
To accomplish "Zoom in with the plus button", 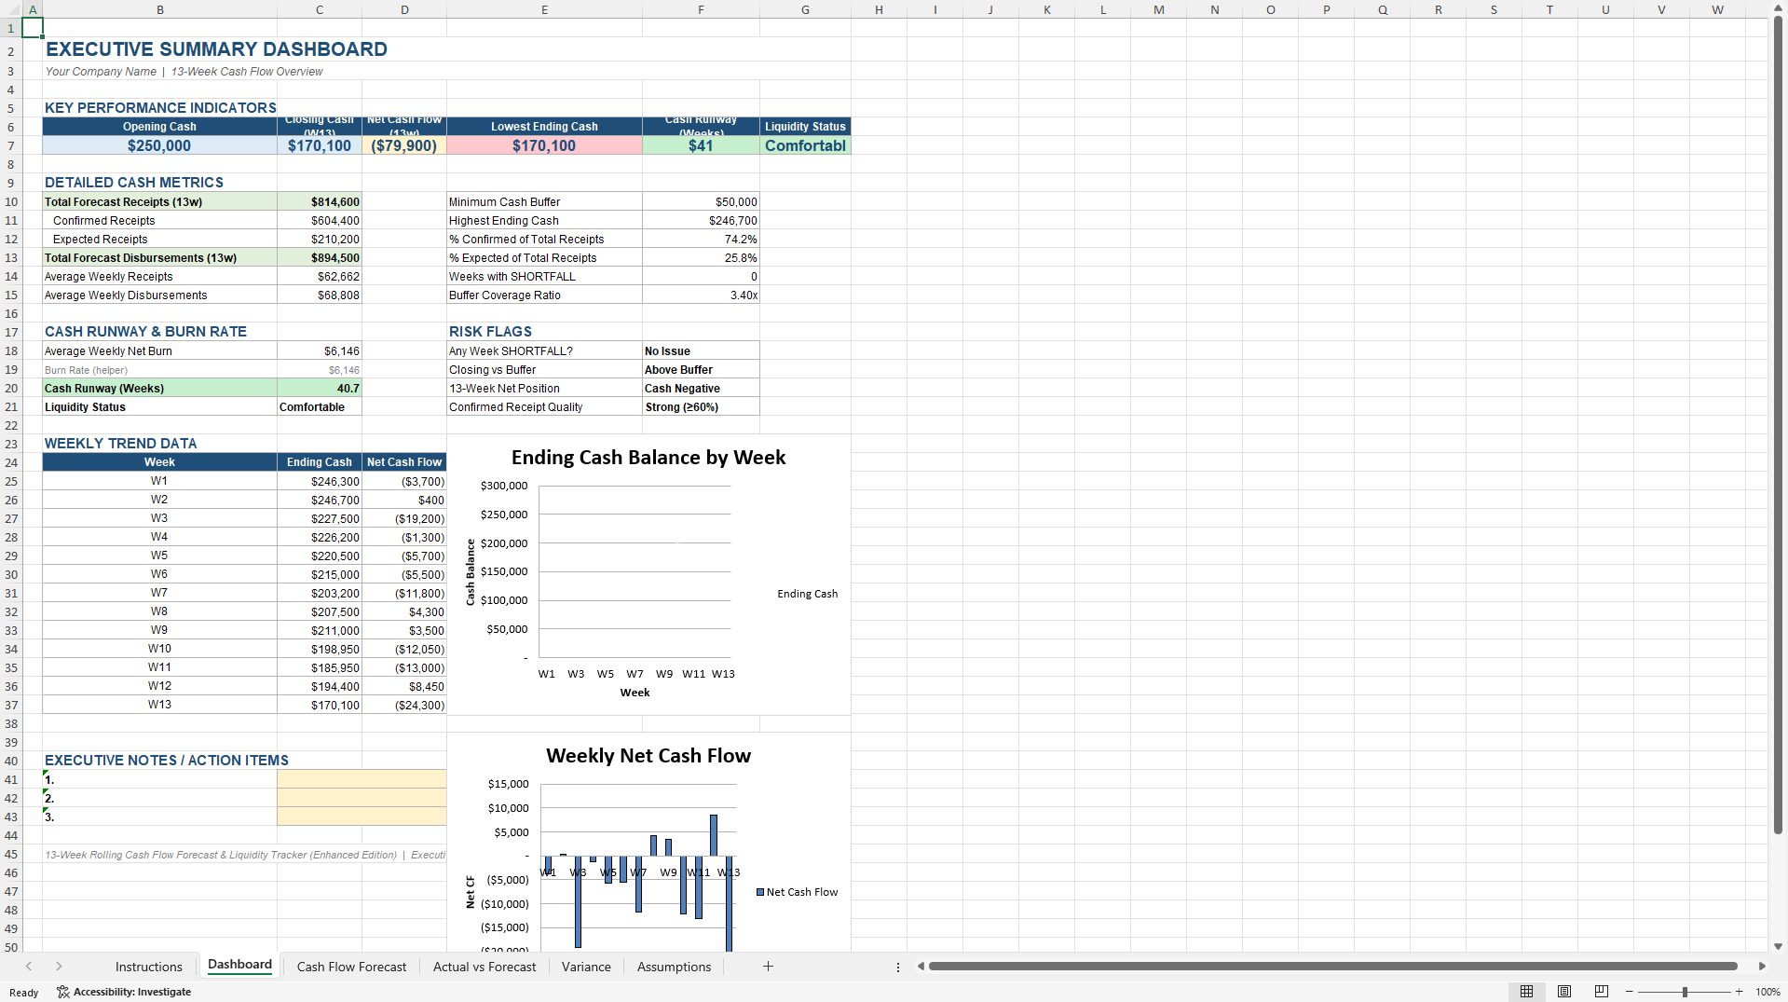I will click(1739, 992).
